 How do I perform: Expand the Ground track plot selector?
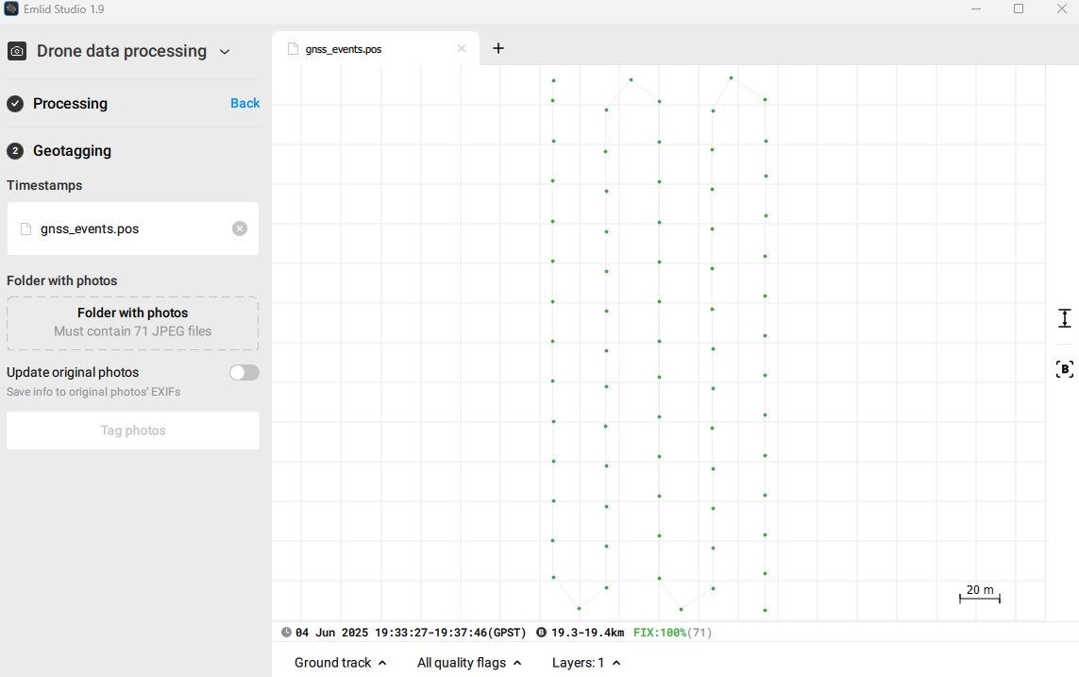pos(340,663)
